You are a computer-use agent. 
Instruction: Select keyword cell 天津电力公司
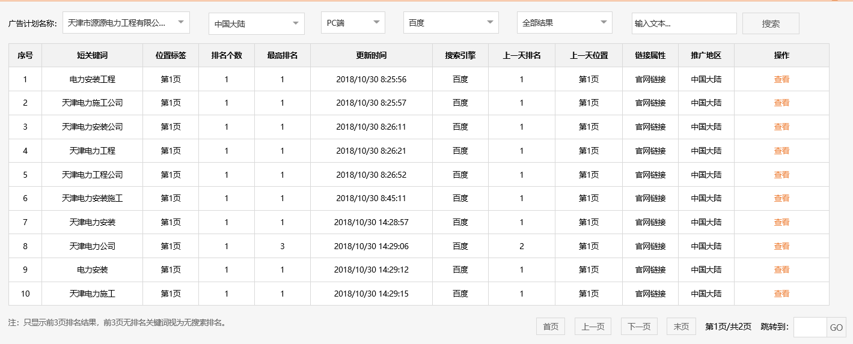coord(93,246)
